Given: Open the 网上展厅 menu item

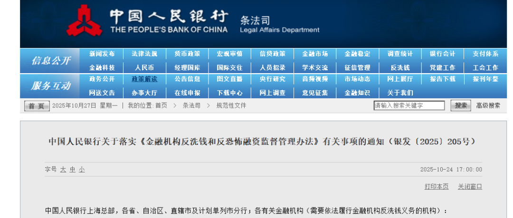Looking at the screenshot, I should [400, 79].
